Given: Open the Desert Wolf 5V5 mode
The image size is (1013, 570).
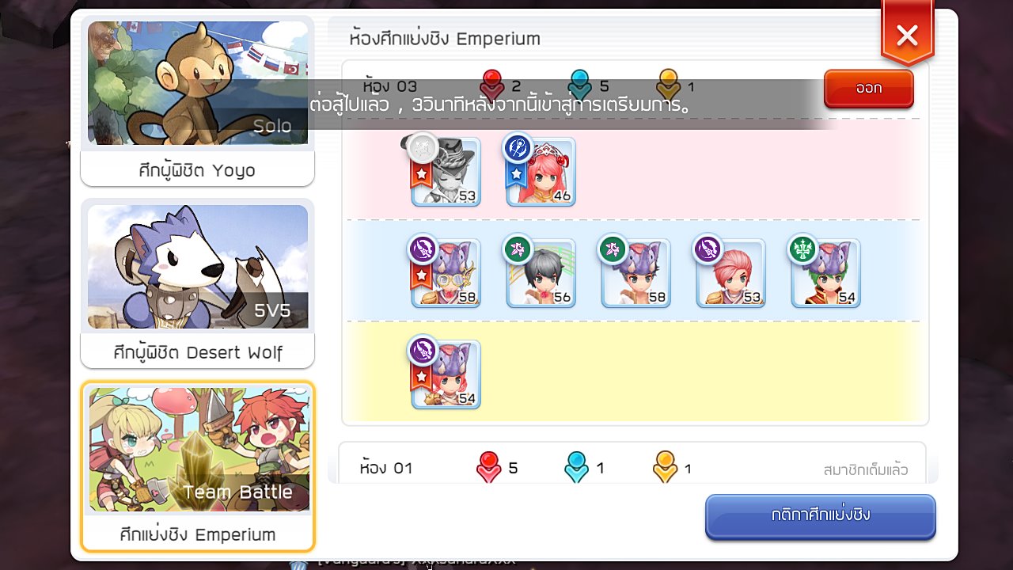Looking at the screenshot, I should [198, 283].
